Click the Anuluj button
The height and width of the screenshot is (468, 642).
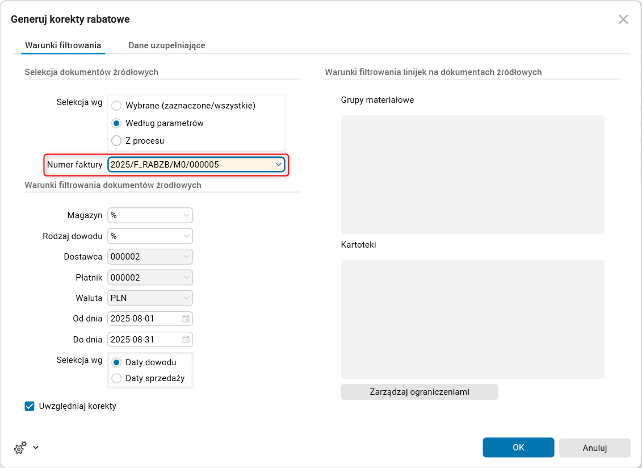coord(594,448)
